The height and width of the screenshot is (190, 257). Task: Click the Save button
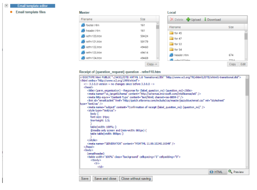point(85,179)
